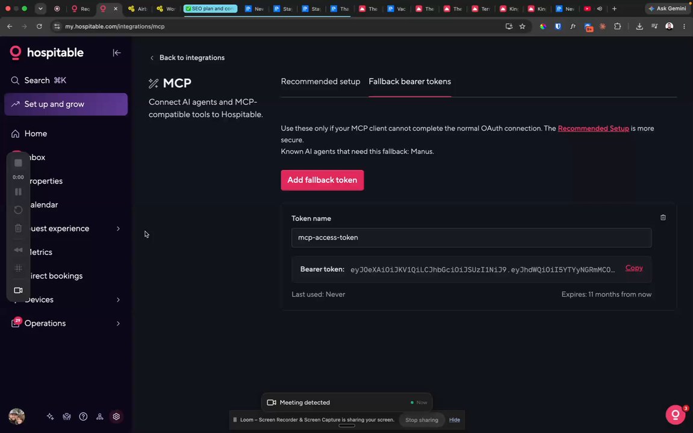Open the user profile avatar photo
The width and height of the screenshot is (693, 433).
17,416
